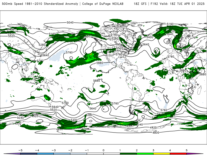Screen dimensions: 207x155
Task: Select the pale blue -2 to -1 colorbar segment
Action: click(x=78, y=154)
